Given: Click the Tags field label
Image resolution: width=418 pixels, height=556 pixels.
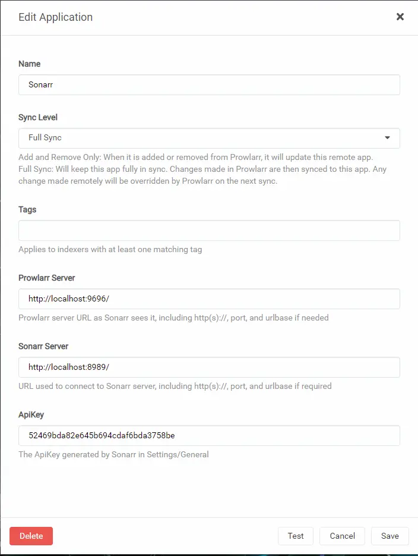Looking at the screenshot, I should click(x=27, y=209).
